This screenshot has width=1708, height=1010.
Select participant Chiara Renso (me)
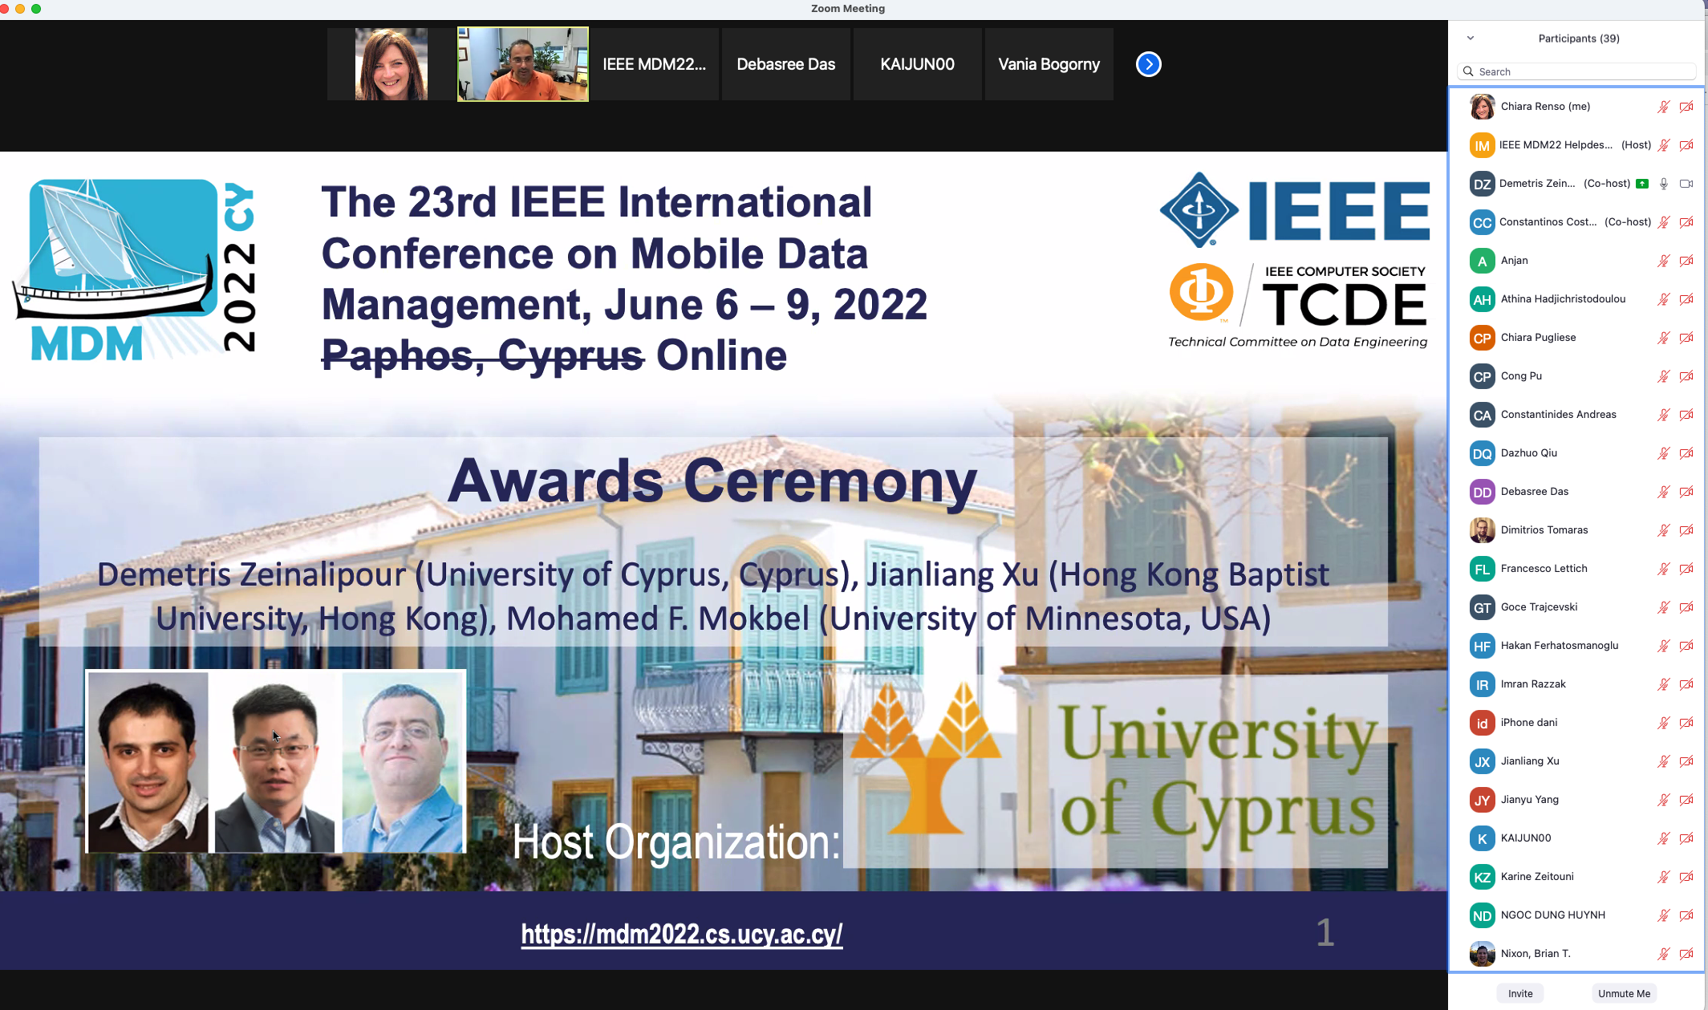pyautogui.click(x=1576, y=107)
